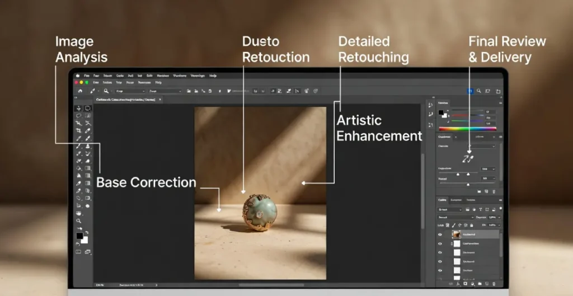This screenshot has width=573, height=296.
Task: Open the Color panel flyout menu
Action: click(x=500, y=103)
